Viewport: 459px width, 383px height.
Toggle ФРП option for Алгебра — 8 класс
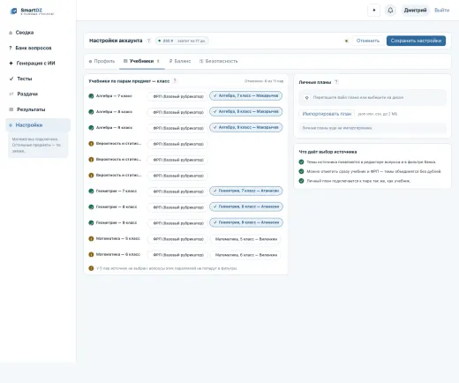[178, 112]
